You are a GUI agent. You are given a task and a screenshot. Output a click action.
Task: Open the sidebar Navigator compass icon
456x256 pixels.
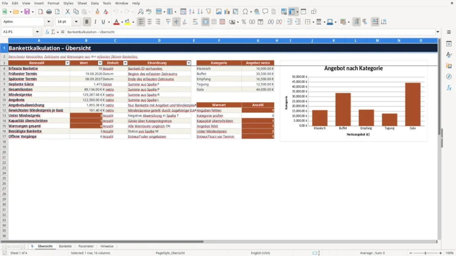tap(449, 76)
